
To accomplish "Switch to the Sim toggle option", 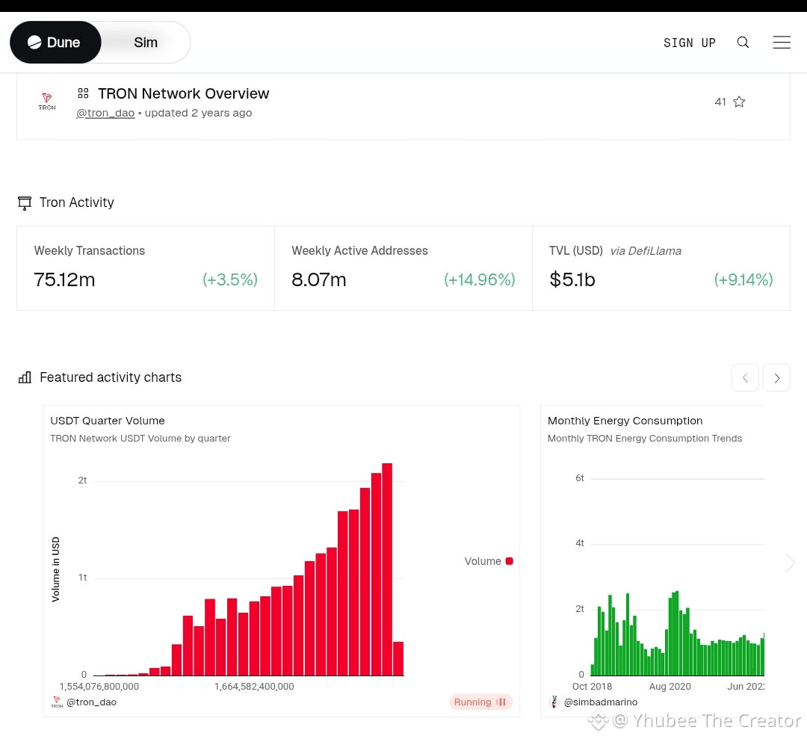I will tap(146, 43).
